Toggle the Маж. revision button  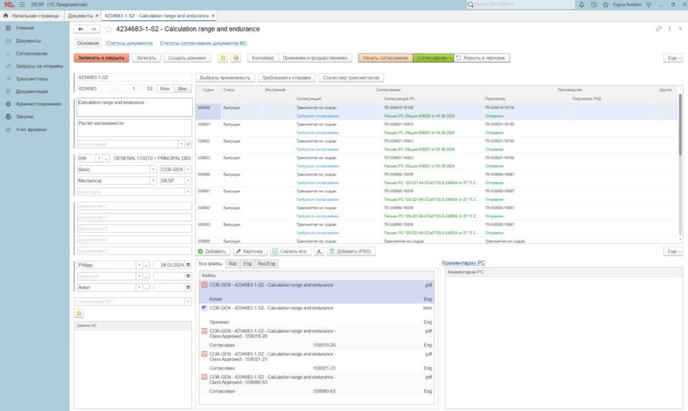[166, 88]
